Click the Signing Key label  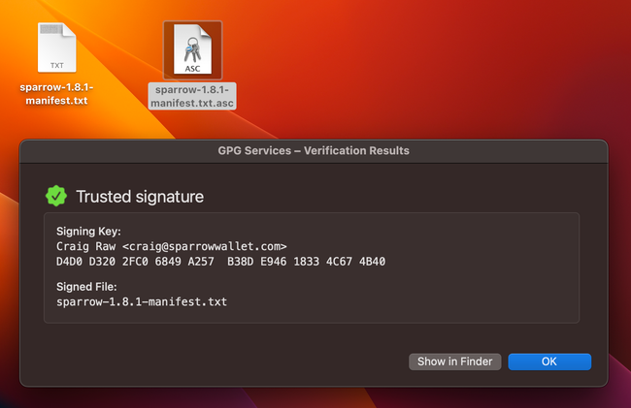click(89, 232)
